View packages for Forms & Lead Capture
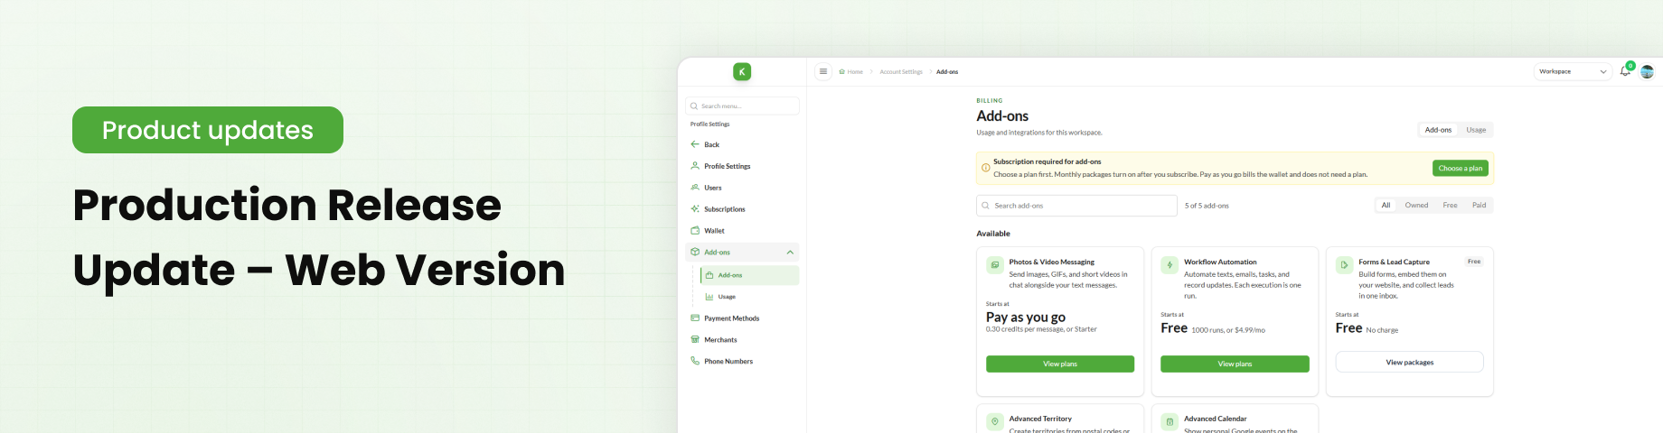 point(1410,362)
